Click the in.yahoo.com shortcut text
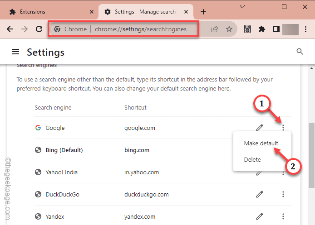This screenshot has height=225, width=315. [142, 172]
